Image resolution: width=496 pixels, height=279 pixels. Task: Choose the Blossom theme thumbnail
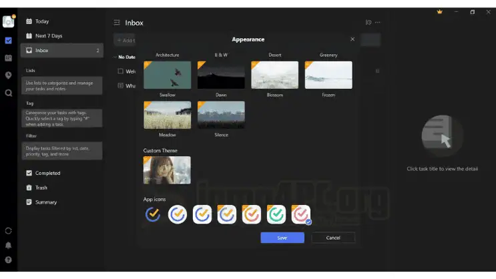click(274, 75)
